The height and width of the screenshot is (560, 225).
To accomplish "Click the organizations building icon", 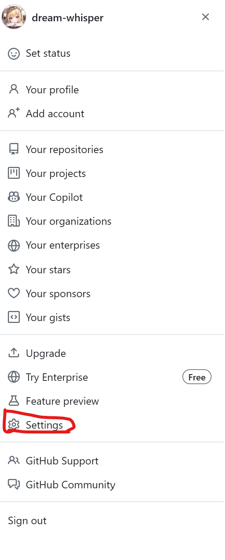I will coord(14,221).
